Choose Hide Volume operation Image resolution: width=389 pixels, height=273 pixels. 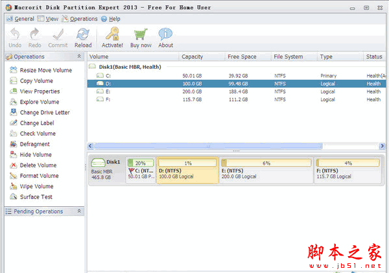pos(30,154)
